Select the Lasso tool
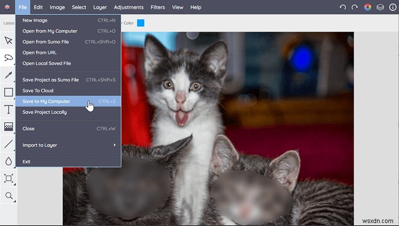 coord(8,58)
